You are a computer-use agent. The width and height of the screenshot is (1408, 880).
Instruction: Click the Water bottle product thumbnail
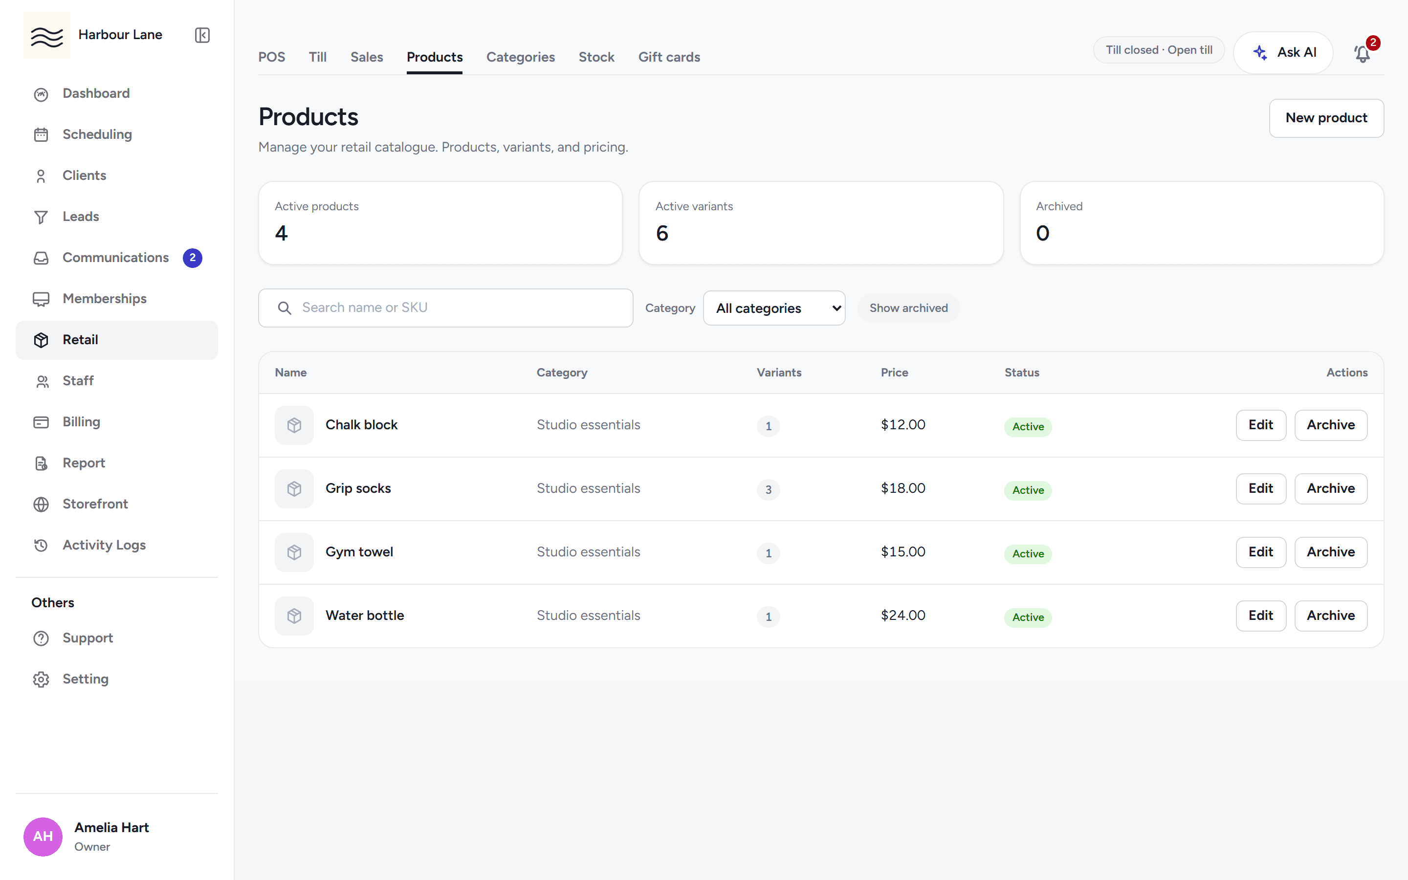tap(294, 616)
